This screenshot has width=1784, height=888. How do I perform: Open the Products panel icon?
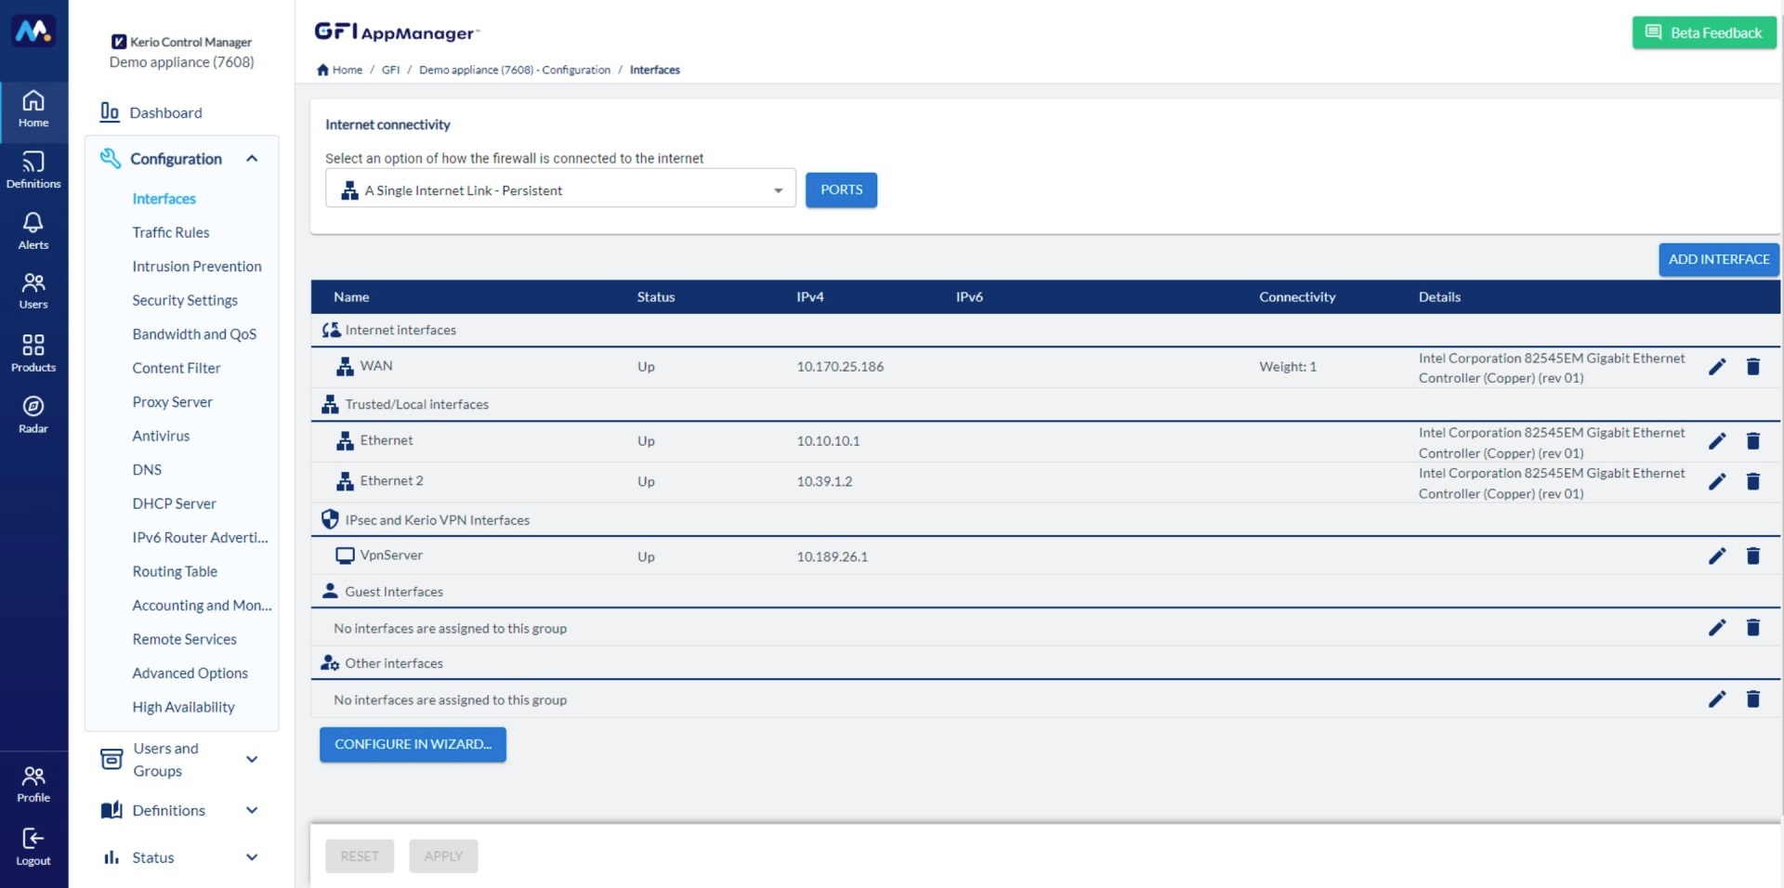(x=33, y=352)
